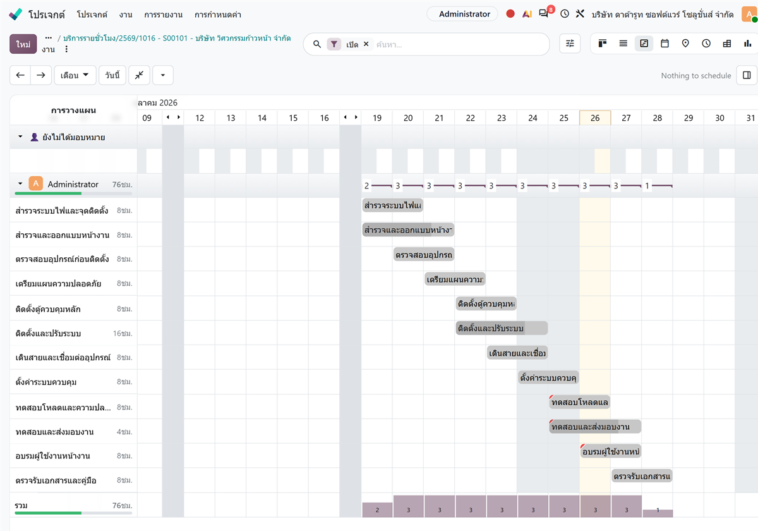Viewport: 758px width, 531px height.
Task: Click the day 19 total bar showing 2
Action: click(x=377, y=510)
